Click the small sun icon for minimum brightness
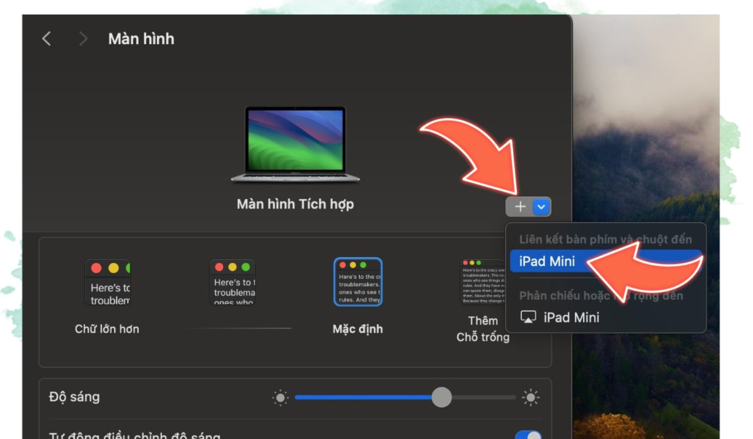753x439 pixels. [280, 398]
